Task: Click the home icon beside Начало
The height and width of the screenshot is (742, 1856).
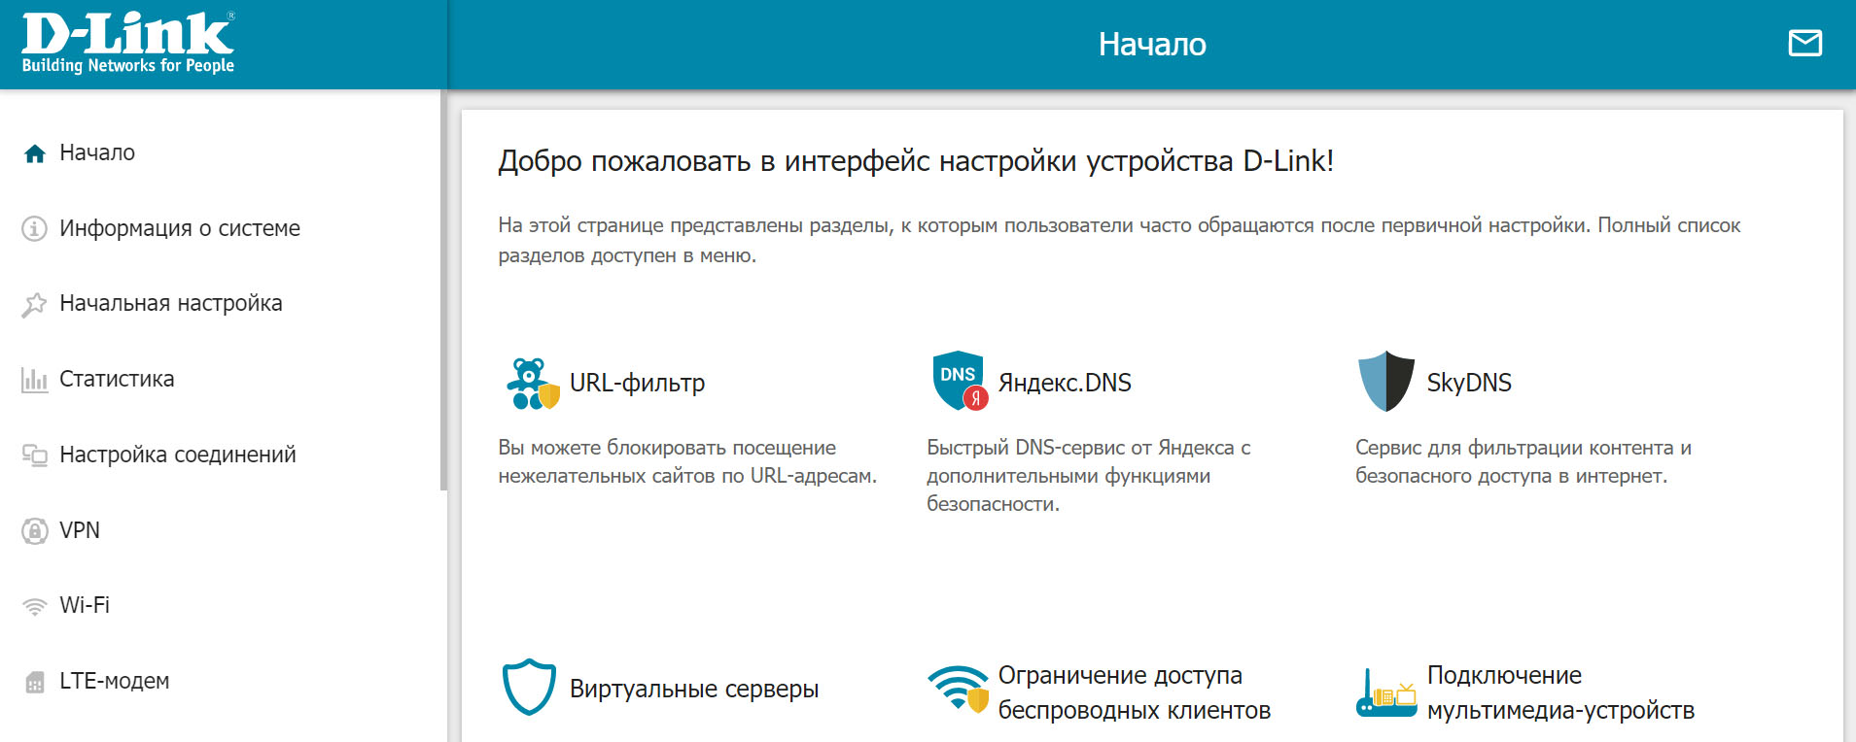Action: coord(35,153)
